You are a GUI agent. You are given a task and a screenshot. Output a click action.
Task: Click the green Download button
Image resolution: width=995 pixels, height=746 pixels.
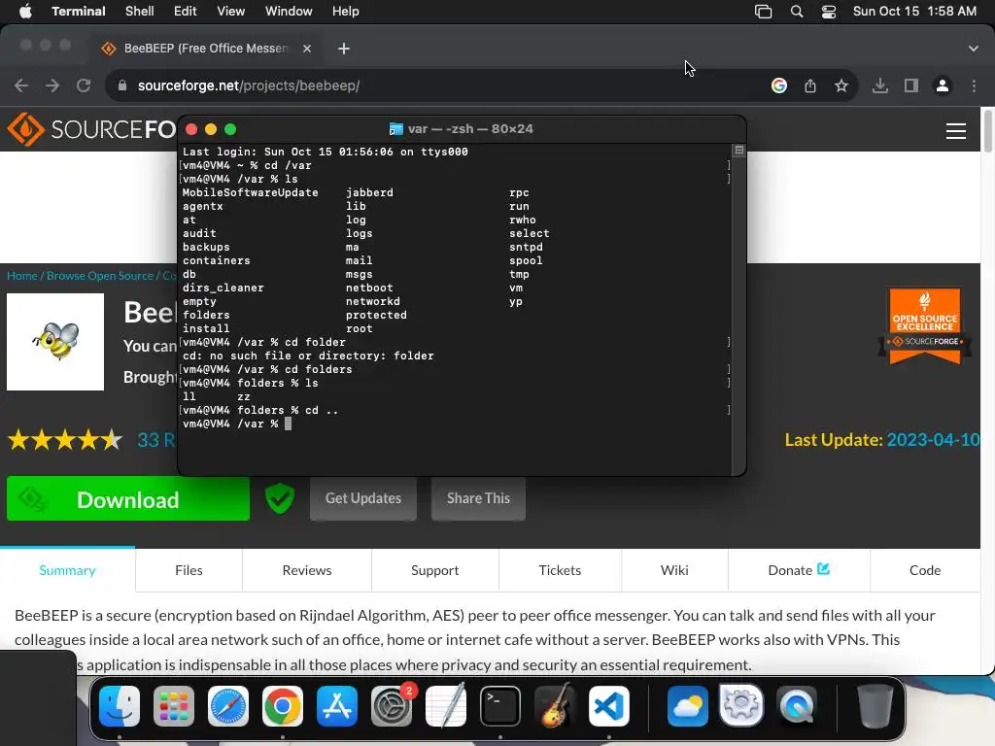point(128,499)
